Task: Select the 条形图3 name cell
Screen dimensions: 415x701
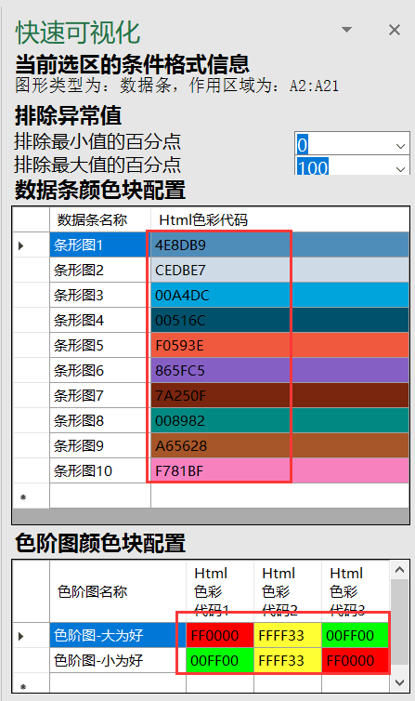Action: (x=100, y=295)
